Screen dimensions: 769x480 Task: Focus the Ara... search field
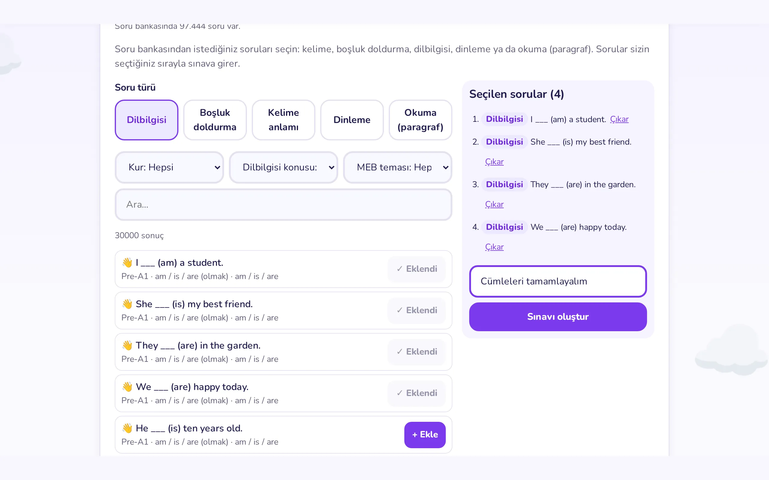pos(283,204)
